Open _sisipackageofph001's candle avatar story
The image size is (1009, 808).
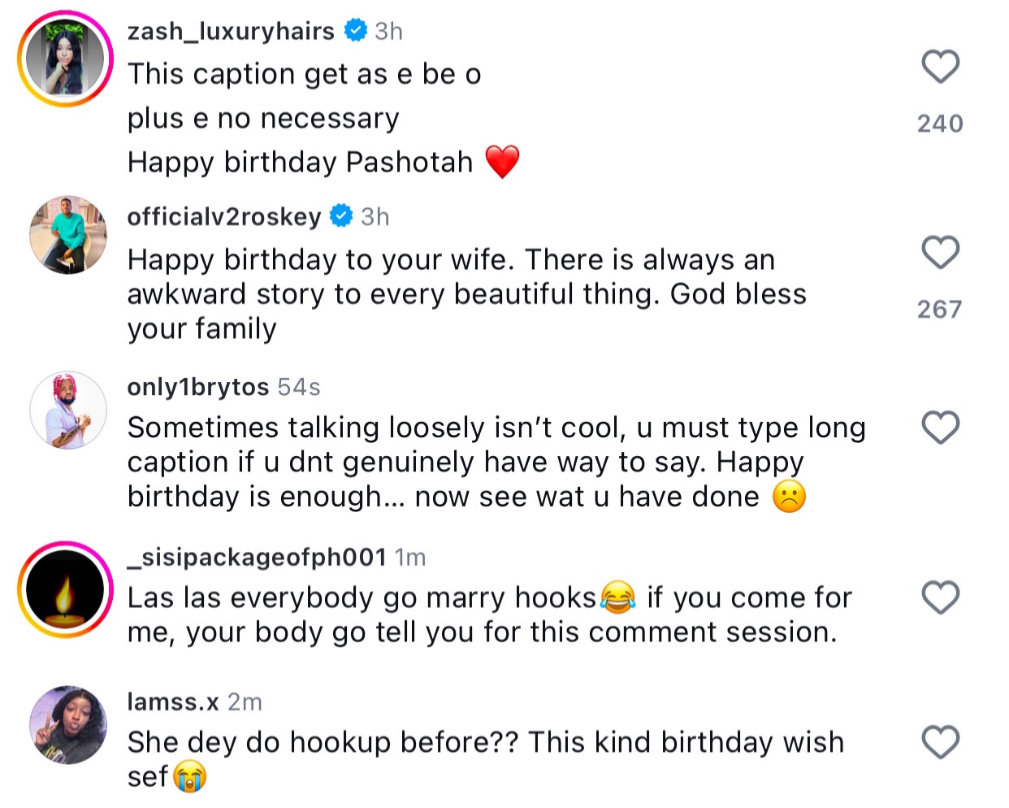(x=66, y=589)
